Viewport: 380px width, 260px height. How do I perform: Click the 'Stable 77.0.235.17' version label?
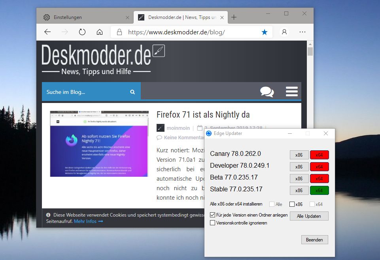pyautogui.click(x=236, y=189)
